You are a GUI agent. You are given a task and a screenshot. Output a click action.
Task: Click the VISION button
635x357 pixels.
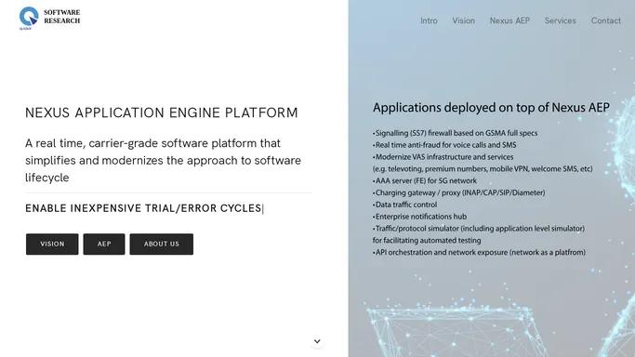click(x=52, y=245)
